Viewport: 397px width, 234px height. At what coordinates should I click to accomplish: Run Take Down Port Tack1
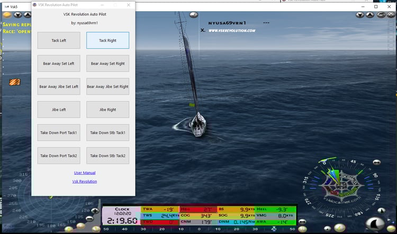(x=59, y=133)
